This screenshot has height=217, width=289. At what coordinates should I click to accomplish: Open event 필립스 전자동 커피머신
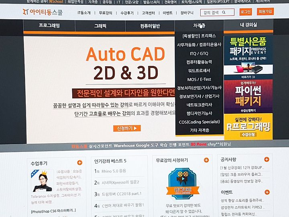[x=239, y=214]
